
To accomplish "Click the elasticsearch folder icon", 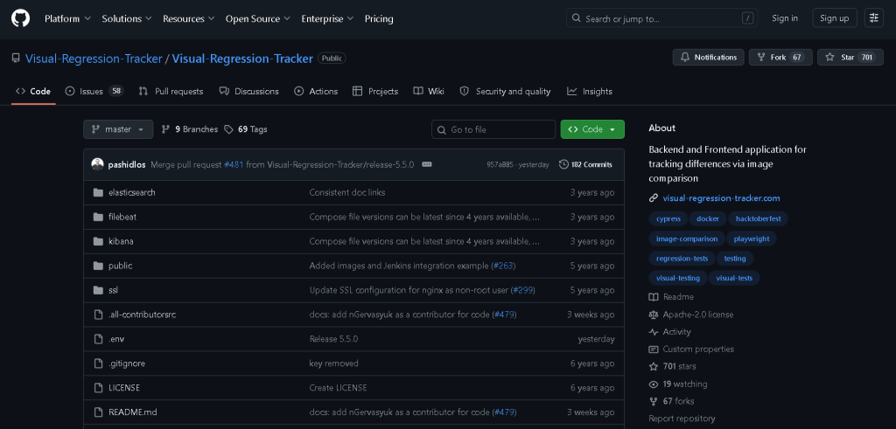I will coord(98,193).
